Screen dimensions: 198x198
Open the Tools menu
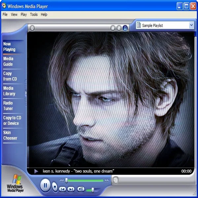[34, 15]
